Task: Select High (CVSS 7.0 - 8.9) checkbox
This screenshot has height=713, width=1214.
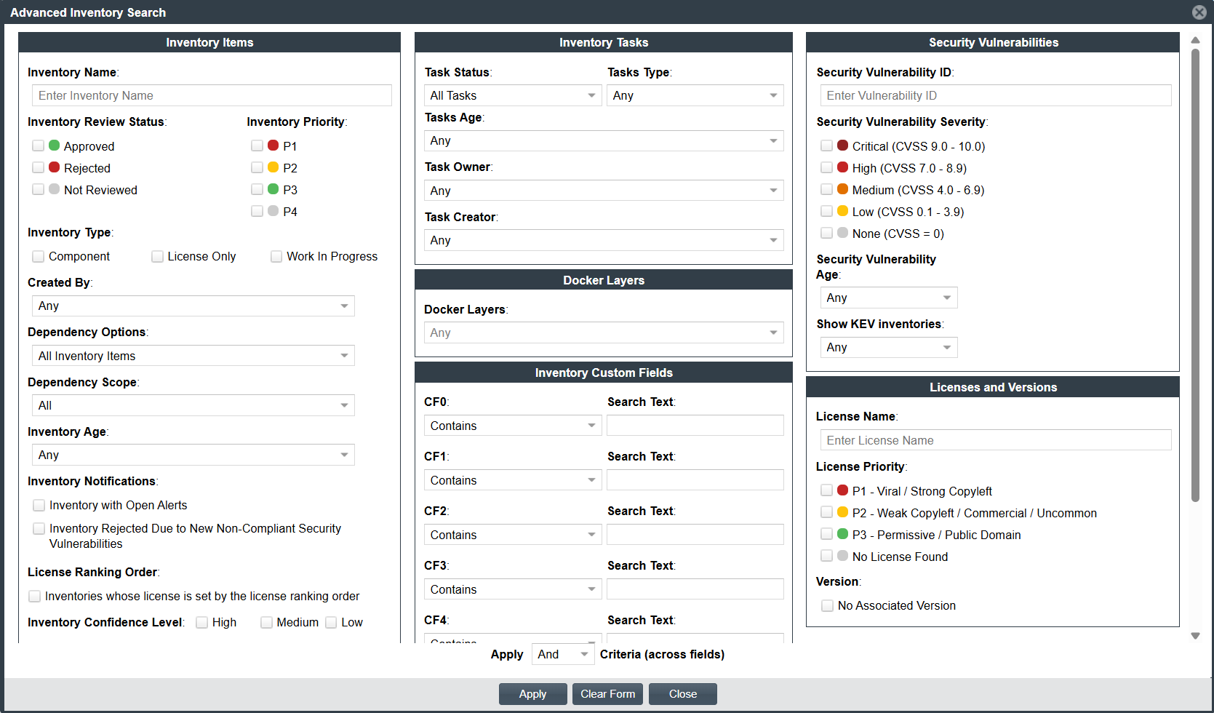Action: pyautogui.click(x=826, y=167)
